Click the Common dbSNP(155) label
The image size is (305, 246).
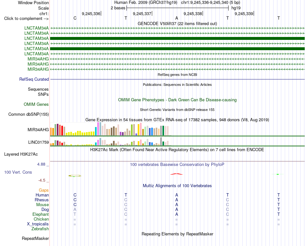(x=29, y=114)
